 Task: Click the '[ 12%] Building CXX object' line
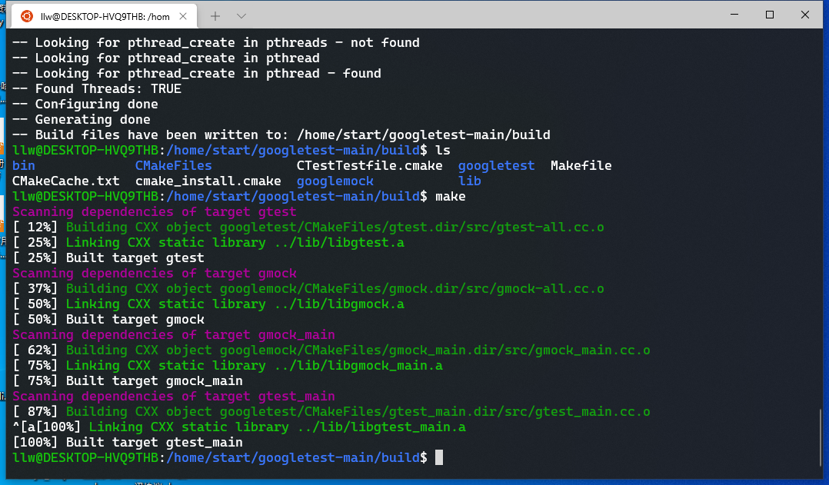[308, 227]
